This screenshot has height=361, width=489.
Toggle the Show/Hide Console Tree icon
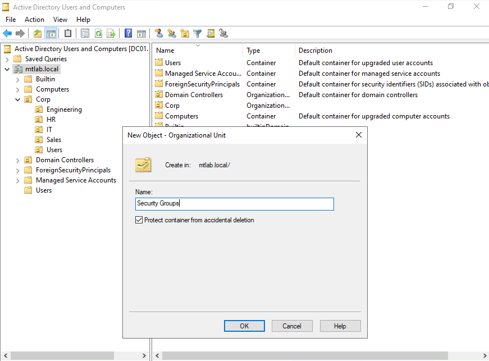point(51,33)
